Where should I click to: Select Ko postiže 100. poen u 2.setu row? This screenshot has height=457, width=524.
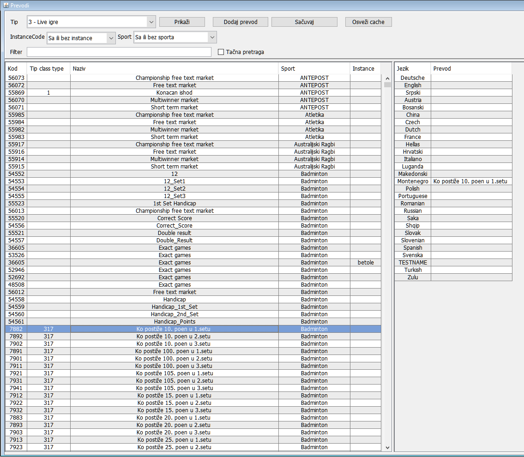click(x=193, y=359)
